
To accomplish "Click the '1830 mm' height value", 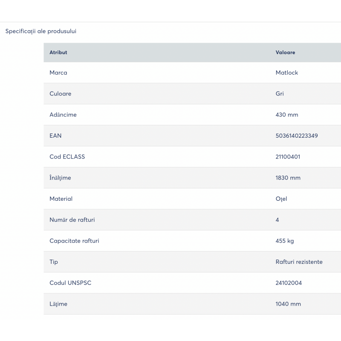I will [288, 178].
